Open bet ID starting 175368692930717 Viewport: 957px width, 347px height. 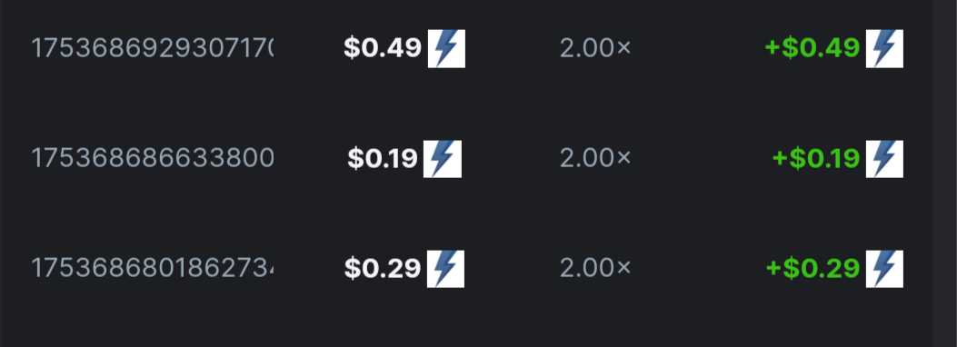(153, 48)
